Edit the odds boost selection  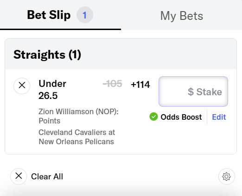(219, 117)
